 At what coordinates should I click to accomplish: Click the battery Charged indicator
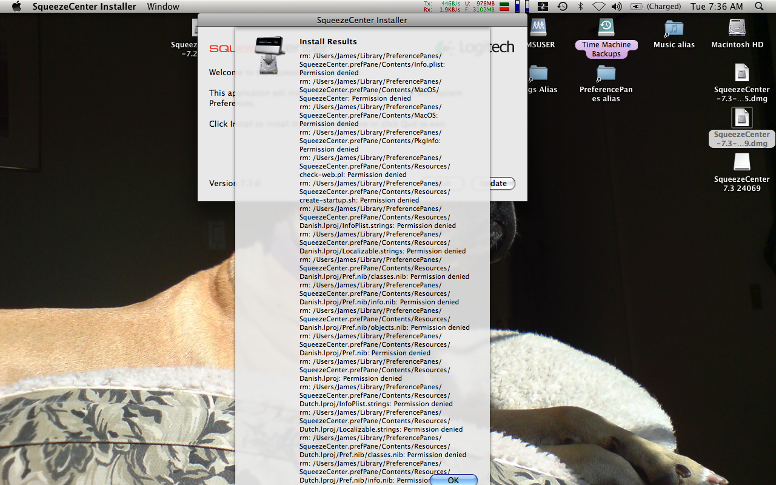coord(656,7)
